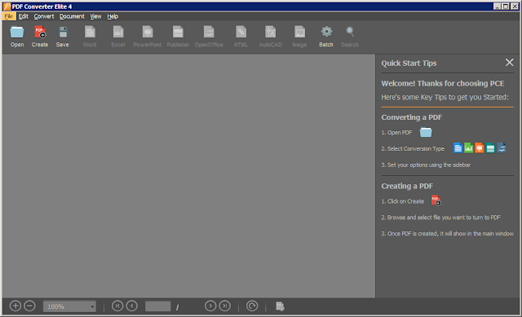This screenshot has height=317, width=522.
Task: Click the AutoCAD conversion icon
Action: point(270,33)
